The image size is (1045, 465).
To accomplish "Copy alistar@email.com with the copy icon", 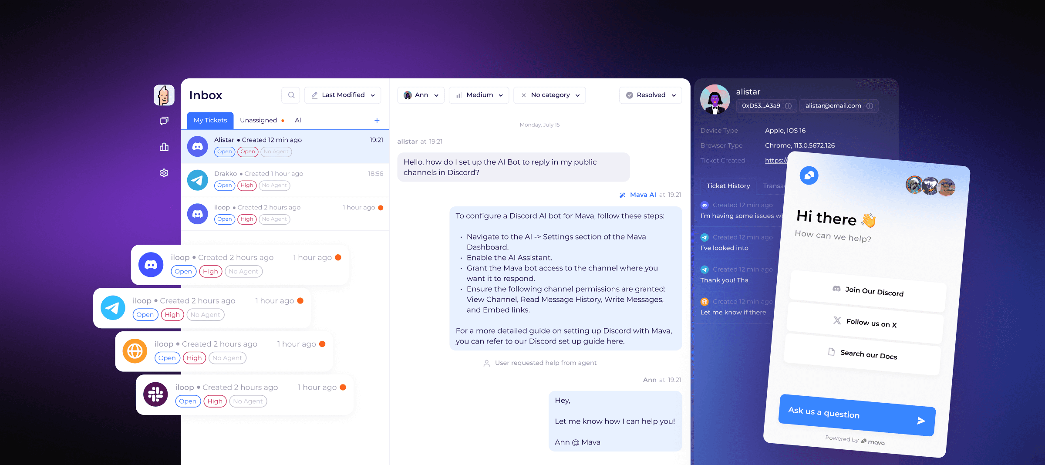I will [870, 105].
